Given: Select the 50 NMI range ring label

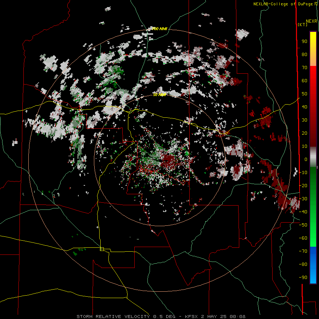Looking at the screenshot, I should 160,95.
